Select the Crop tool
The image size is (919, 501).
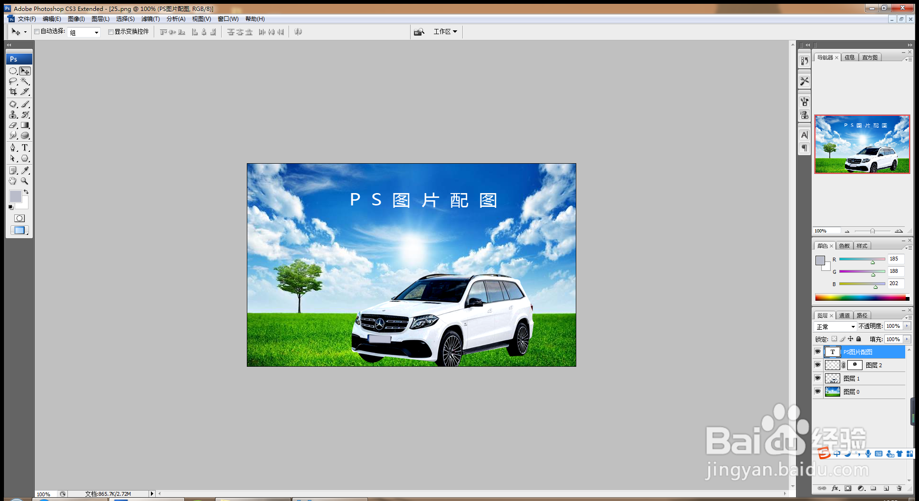[13, 92]
